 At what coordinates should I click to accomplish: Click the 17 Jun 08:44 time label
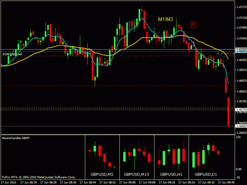[x=88, y=183]
